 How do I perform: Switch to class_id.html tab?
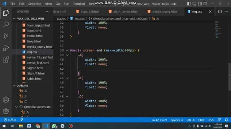coord(87,11)
